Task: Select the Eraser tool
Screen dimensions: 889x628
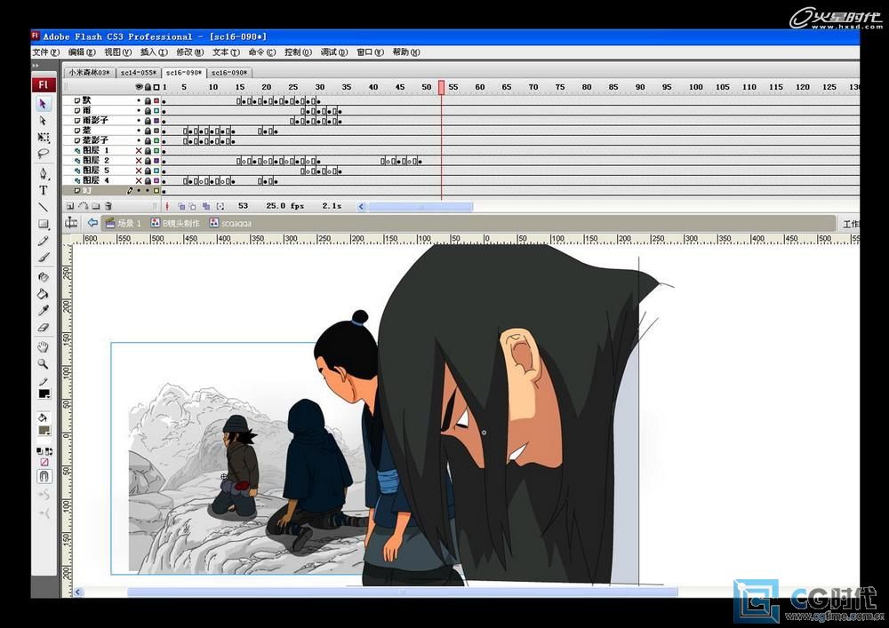Action: click(x=43, y=327)
